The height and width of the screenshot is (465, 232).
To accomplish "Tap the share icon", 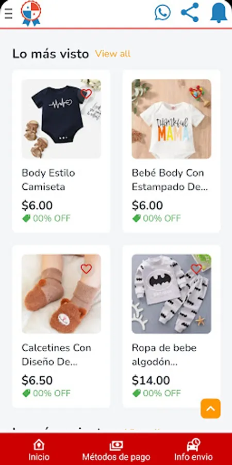I will 190,12.
